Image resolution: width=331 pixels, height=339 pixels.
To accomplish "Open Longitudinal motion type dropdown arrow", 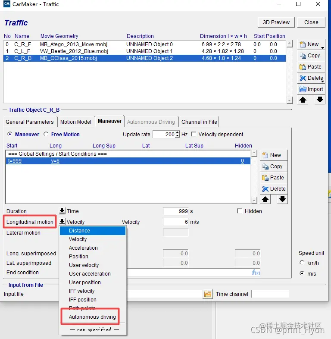I will pyautogui.click(x=62, y=222).
